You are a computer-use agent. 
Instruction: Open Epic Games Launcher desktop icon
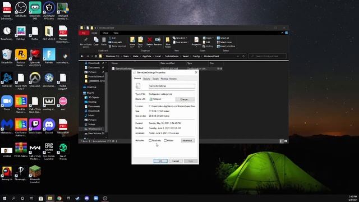pyautogui.click(x=49, y=151)
